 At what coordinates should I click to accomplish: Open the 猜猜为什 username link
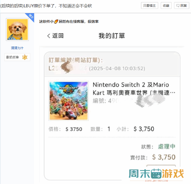point(17,48)
